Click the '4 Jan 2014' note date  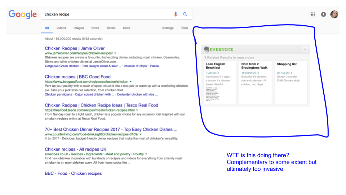click(212, 73)
